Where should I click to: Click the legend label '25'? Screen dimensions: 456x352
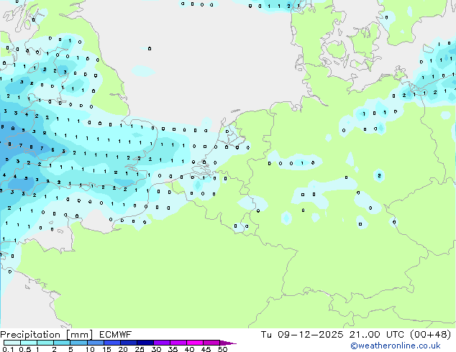pos(140,349)
